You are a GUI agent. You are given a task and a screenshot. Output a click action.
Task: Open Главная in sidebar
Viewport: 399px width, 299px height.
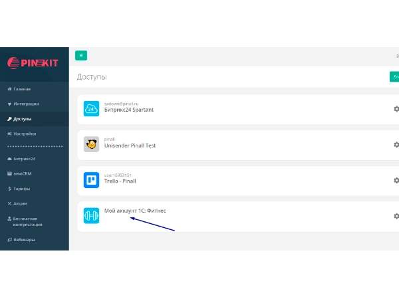(x=22, y=89)
